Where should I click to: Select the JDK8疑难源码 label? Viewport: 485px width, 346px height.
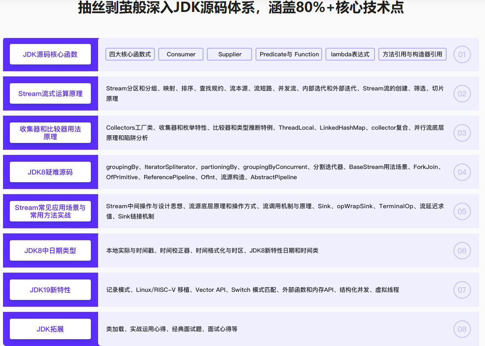pyautogui.click(x=50, y=172)
